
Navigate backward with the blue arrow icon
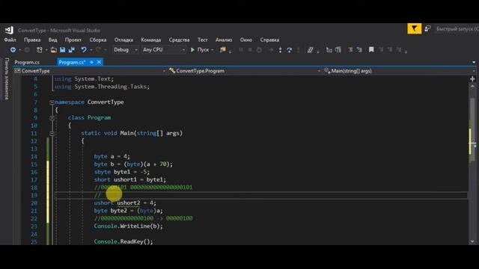click(13, 50)
